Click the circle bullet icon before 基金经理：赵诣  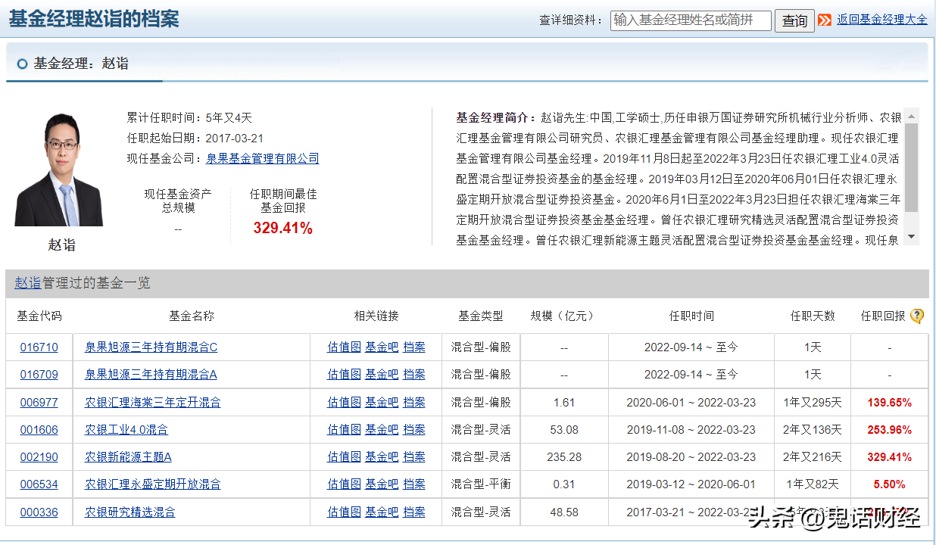[x=22, y=64]
